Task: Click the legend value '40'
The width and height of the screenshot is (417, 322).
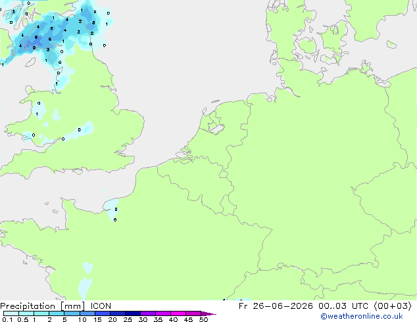Action: [x=173, y=319]
